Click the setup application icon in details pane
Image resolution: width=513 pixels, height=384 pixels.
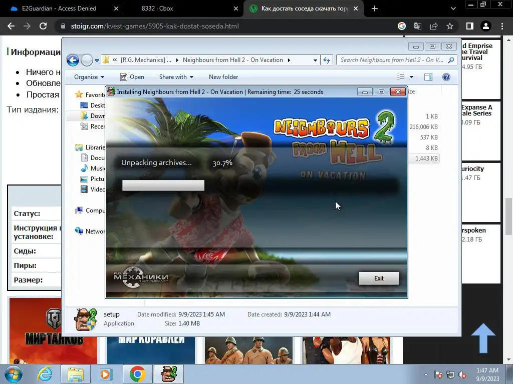(85, 319)
